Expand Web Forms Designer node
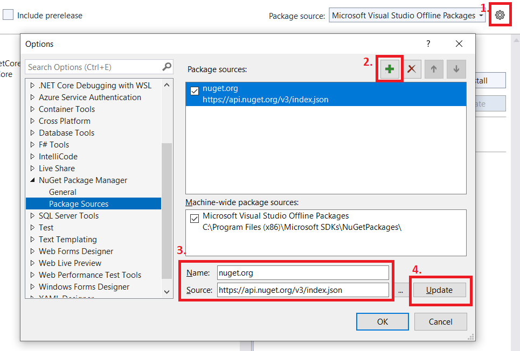520x351 pixels. pos(32,251)
